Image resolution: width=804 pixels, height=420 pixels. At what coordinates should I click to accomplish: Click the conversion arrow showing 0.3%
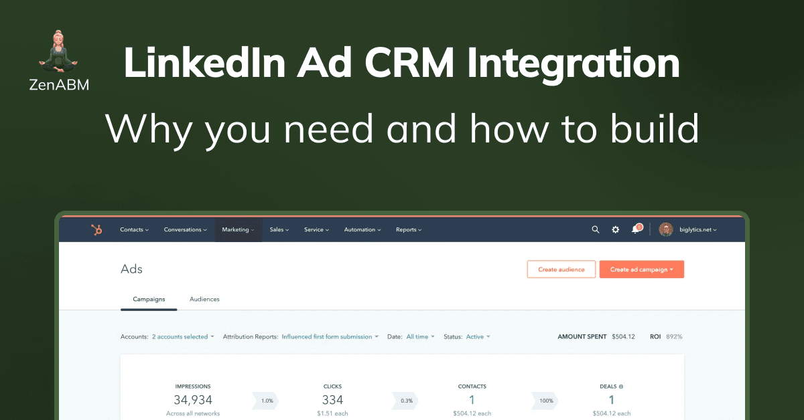pyautogui.click(x=405, y=401)
